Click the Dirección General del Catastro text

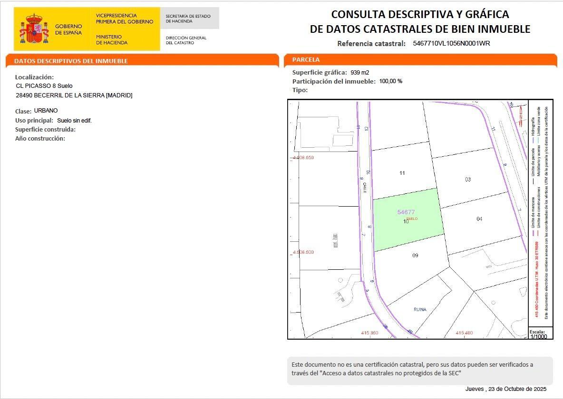tap(186, 40)
